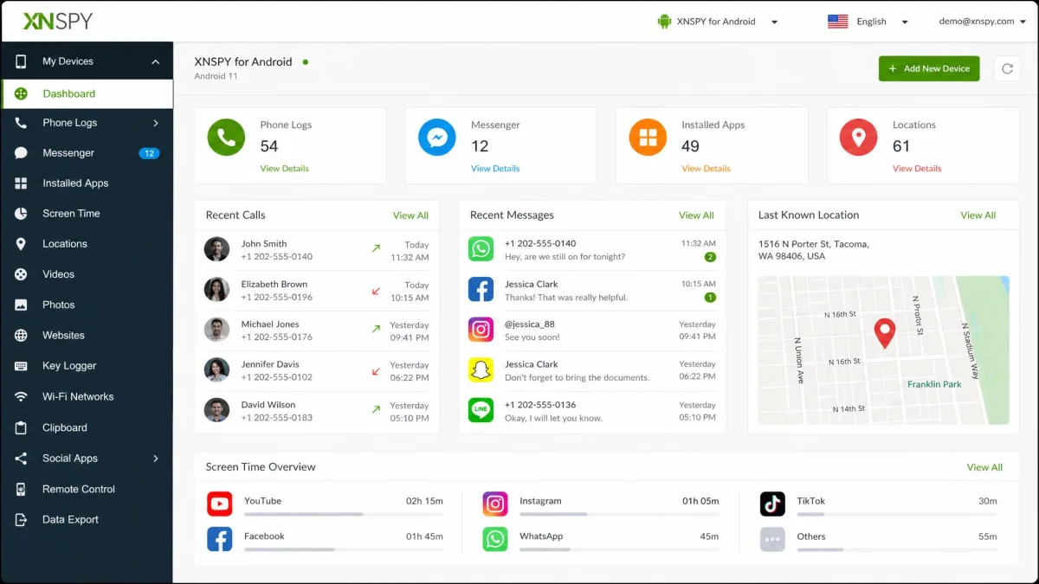Click the Jennifer Davis call entry
The image size is (1039, 584).
pos(317,370)
